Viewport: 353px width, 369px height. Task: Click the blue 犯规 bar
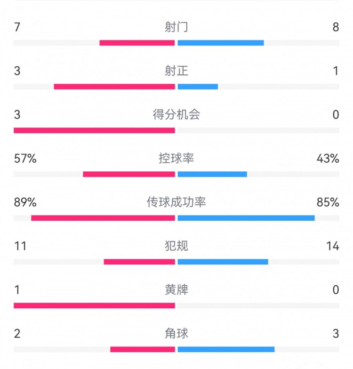[223, 262]
